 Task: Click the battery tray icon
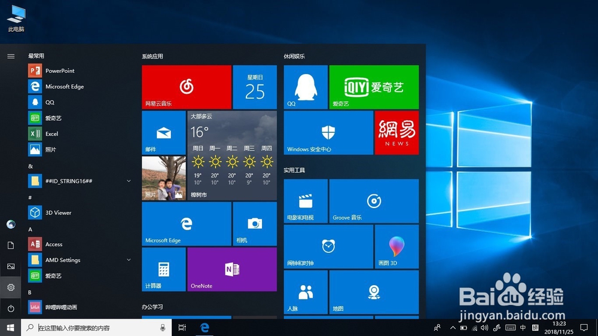(x=463, y=328)
